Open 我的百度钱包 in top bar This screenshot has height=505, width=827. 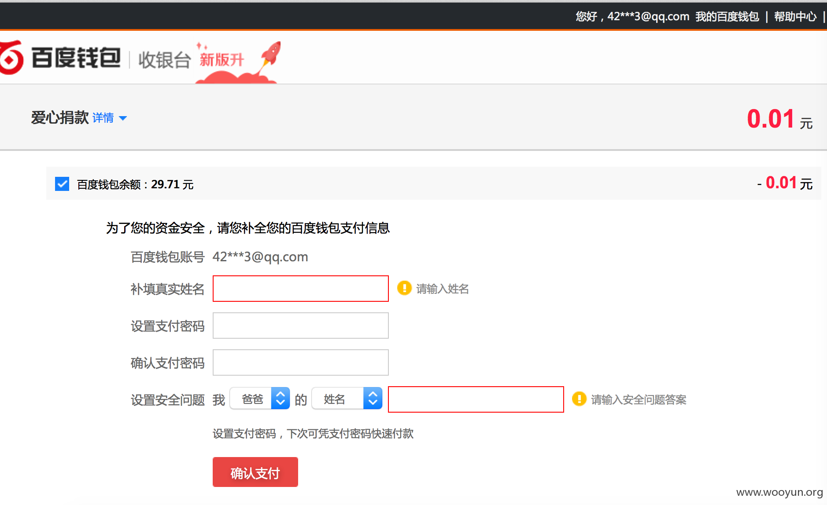(x=727, y=16)
